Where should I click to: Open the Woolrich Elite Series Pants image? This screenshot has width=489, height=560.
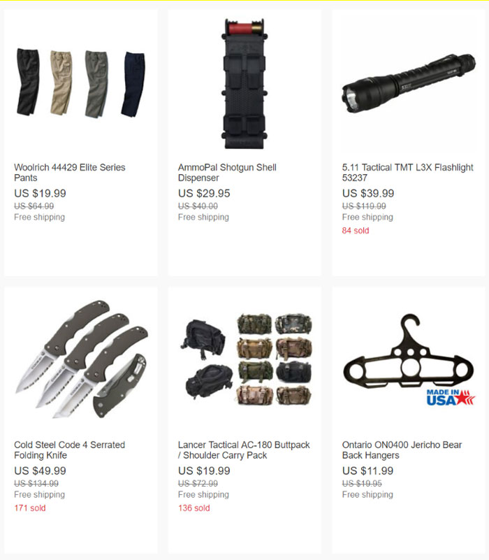click(x=80, y=83)
